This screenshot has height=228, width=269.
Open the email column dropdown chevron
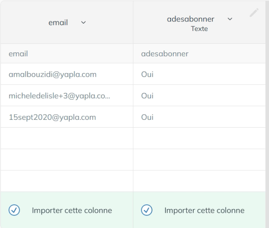coord(83,23)
